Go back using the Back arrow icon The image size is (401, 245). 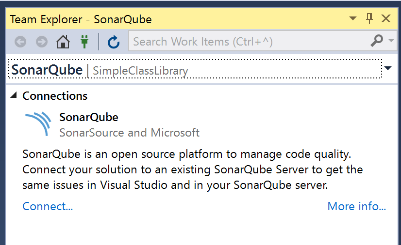(20, 42)
